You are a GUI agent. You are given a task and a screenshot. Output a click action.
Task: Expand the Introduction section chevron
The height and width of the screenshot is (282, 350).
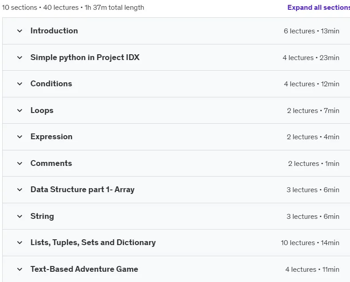(20, 31)
